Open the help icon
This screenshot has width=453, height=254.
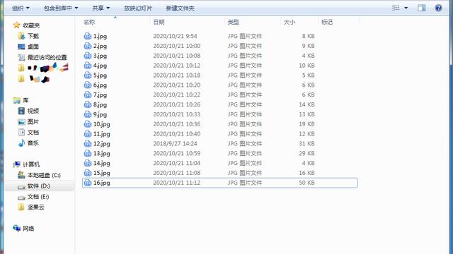coord(438,8)
